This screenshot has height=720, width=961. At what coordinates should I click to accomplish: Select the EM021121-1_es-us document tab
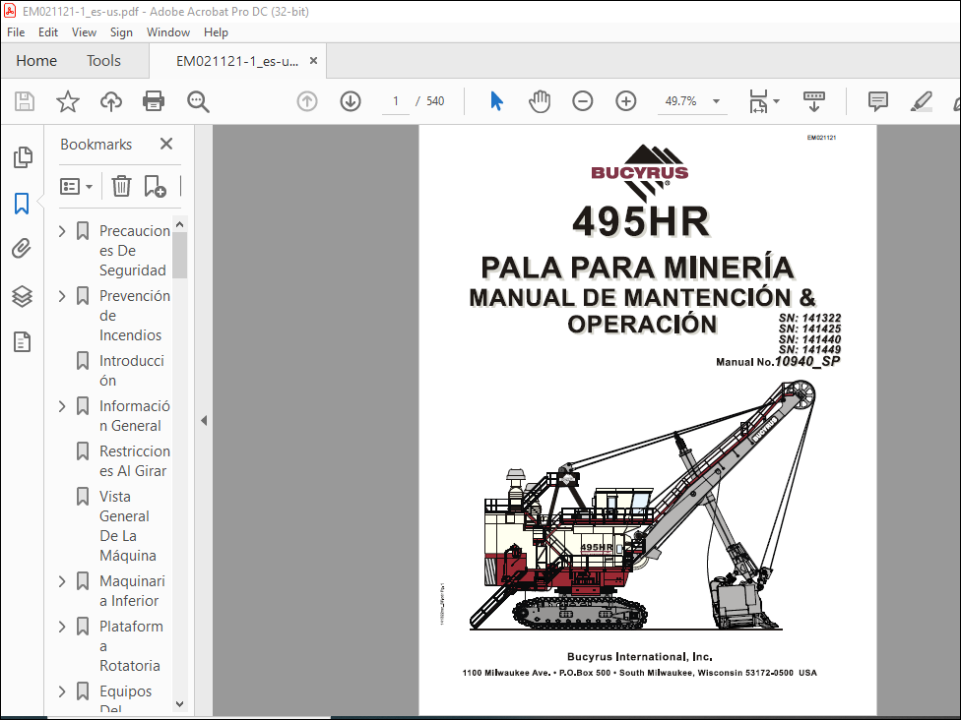(237, 61)
